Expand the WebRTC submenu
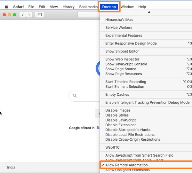 [146, 147]
